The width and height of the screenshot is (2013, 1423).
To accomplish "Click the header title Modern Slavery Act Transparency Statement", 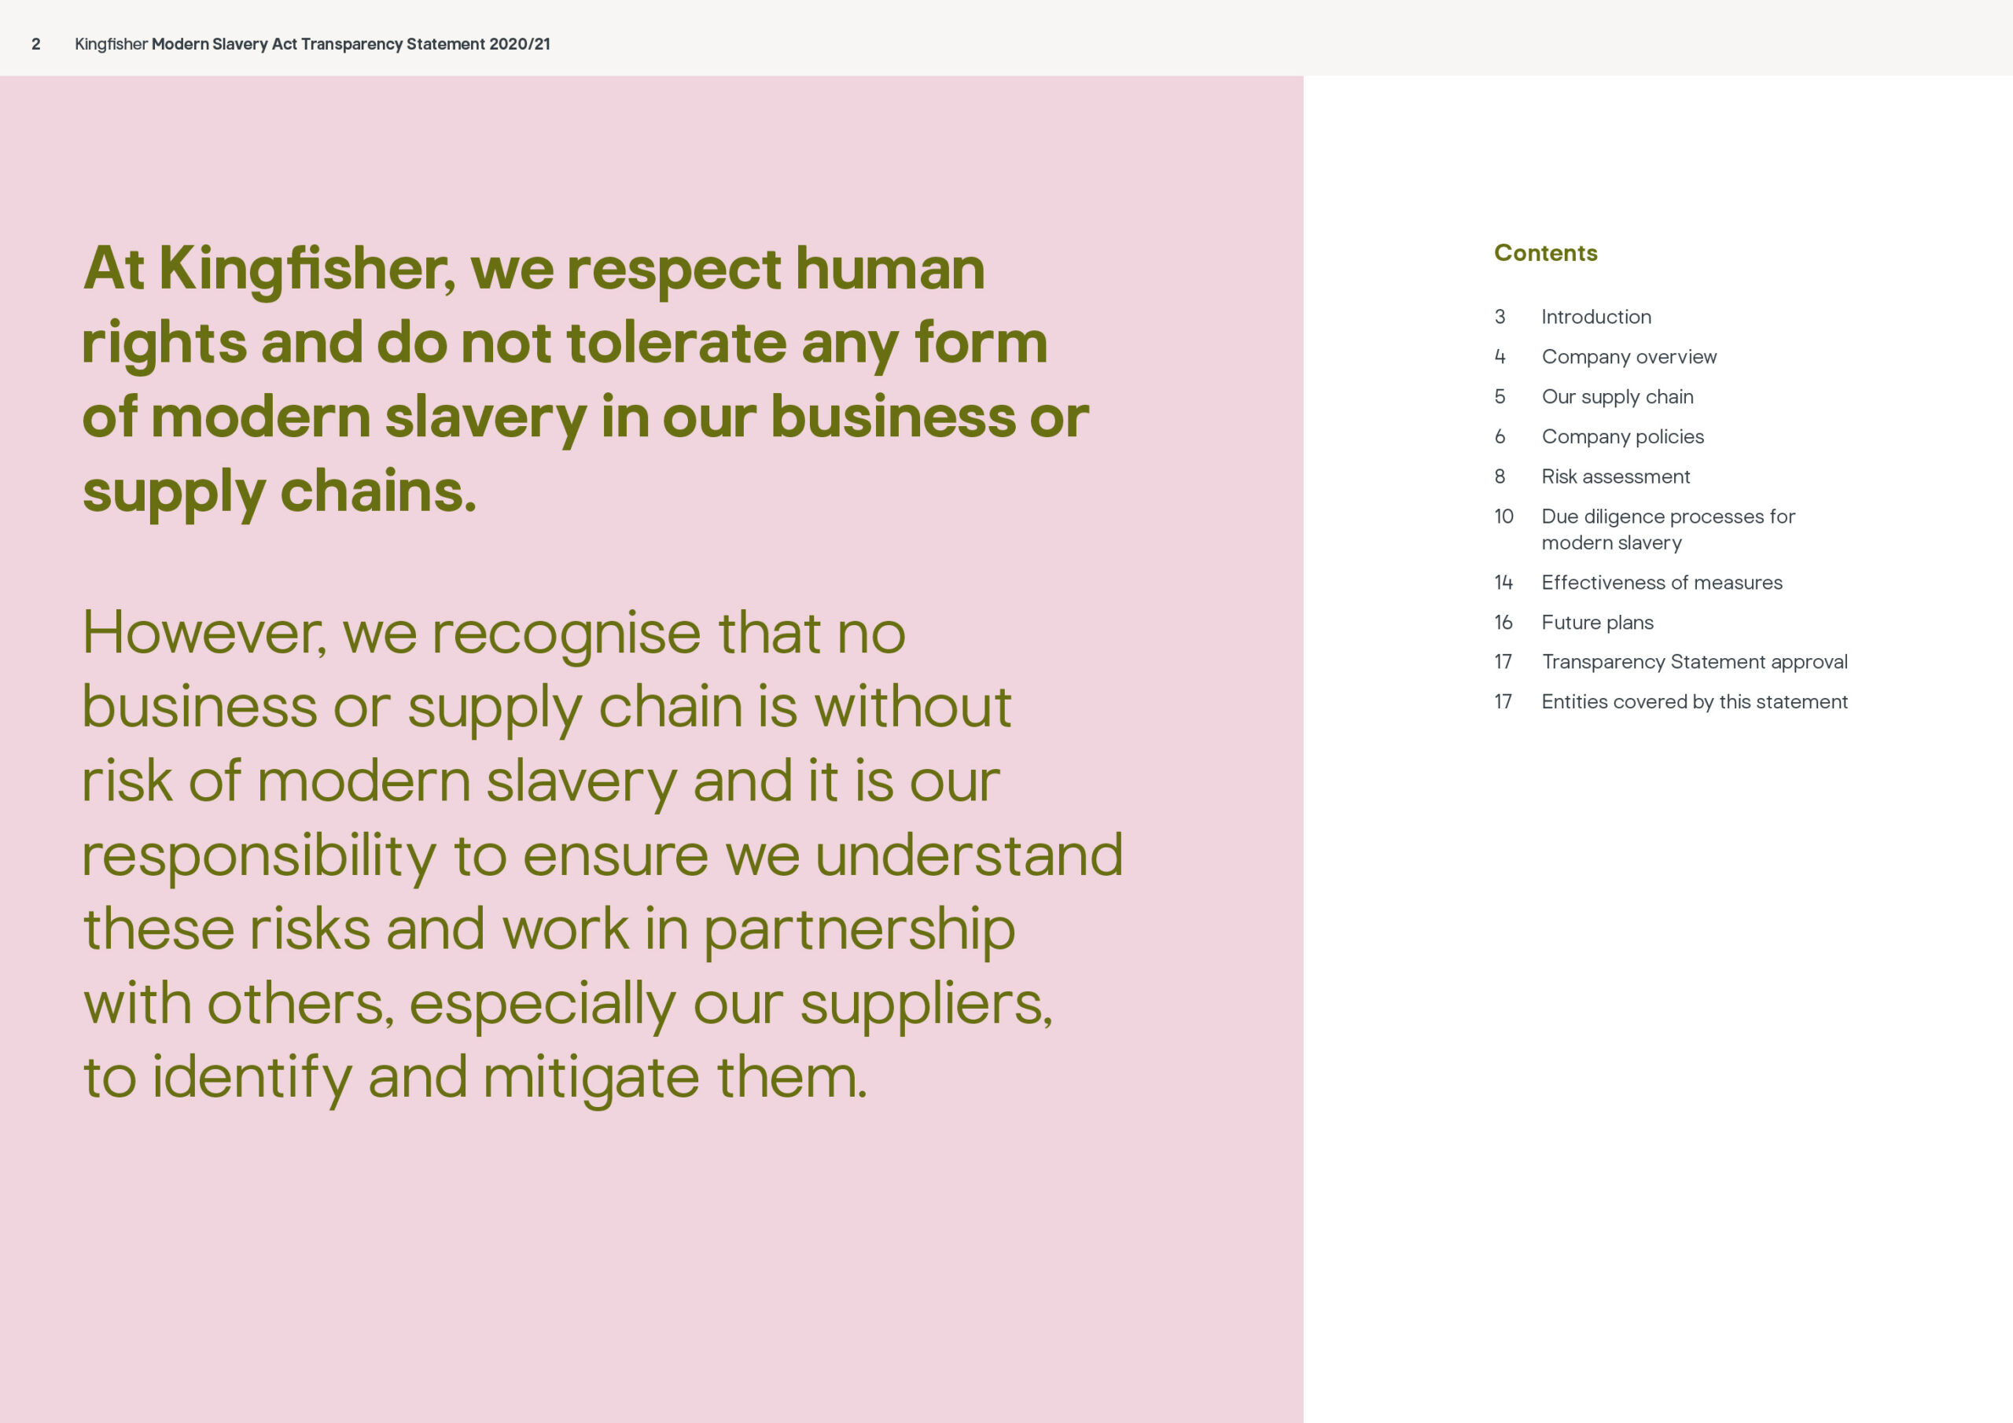I will click(x=351, y=44).
